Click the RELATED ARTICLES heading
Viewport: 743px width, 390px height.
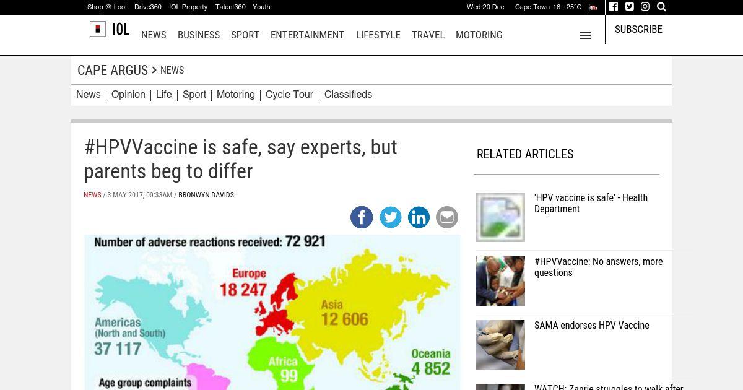tap(525, 154)
